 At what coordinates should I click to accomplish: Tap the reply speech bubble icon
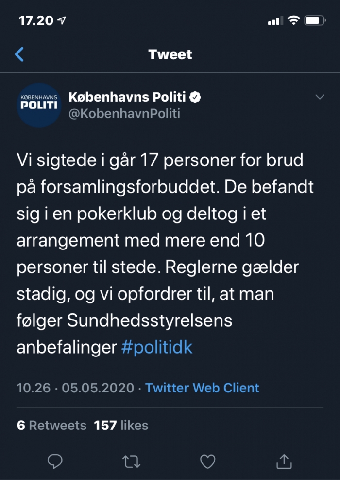pos(55,462)
